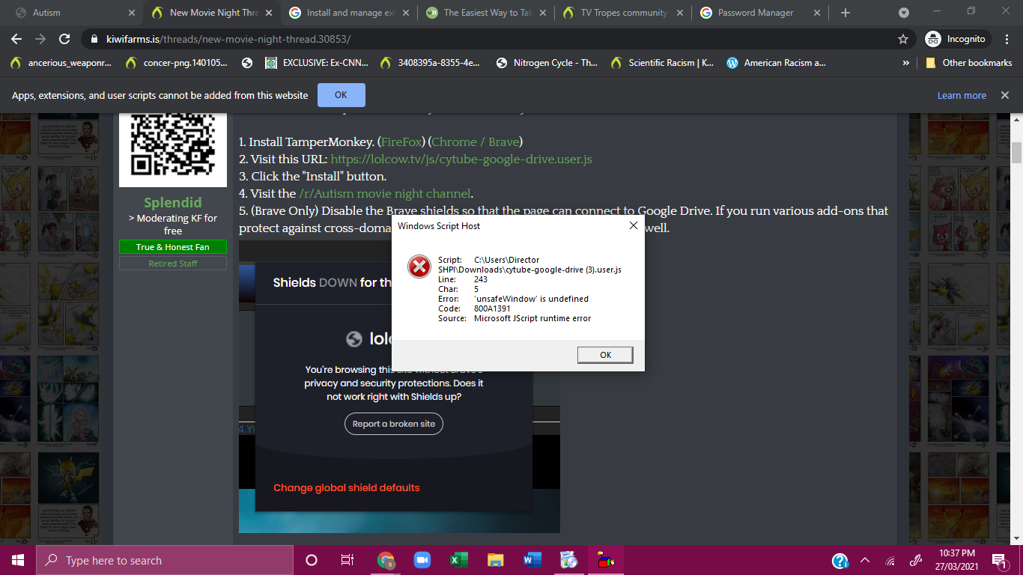Open the Get Help question mark tray icon
This screenshot has height=575, width=1023.
(840, 560)
